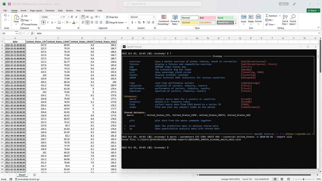Open Sort & Filter icon
322x181 pixels.
pyautogui.click(x=285, y=17)
